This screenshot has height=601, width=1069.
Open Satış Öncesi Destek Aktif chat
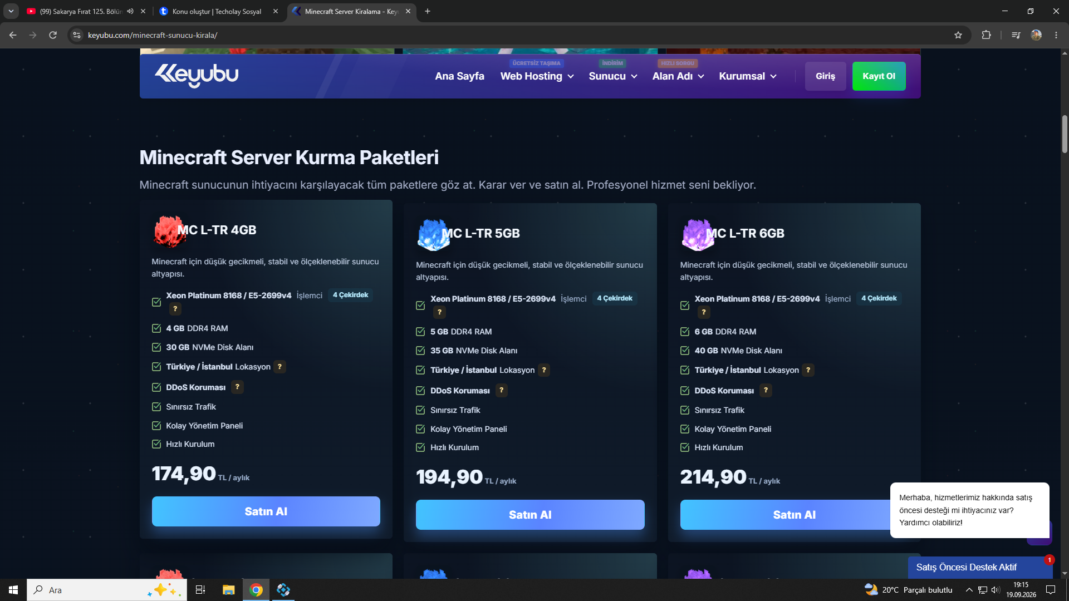point(980,567)
